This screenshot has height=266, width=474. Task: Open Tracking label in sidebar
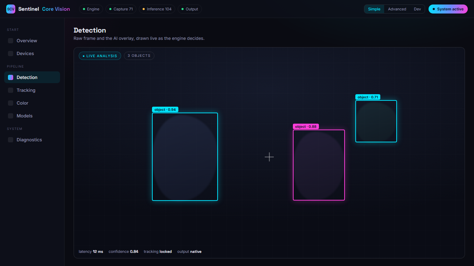pyautogui.click(x=26, y=90)
